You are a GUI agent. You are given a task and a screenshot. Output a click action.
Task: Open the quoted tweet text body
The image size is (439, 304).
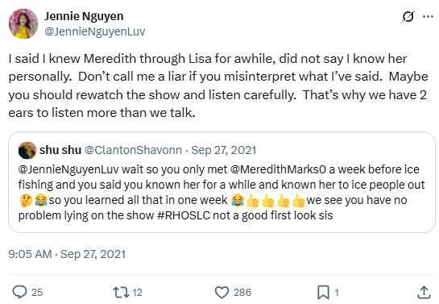[x=222, y=193]
